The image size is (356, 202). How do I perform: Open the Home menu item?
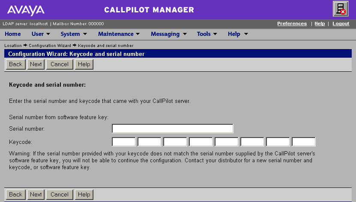coord(13,34)
